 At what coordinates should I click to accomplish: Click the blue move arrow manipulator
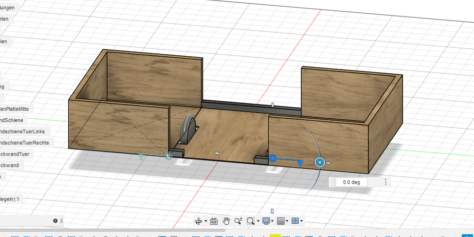pos(300,163)
